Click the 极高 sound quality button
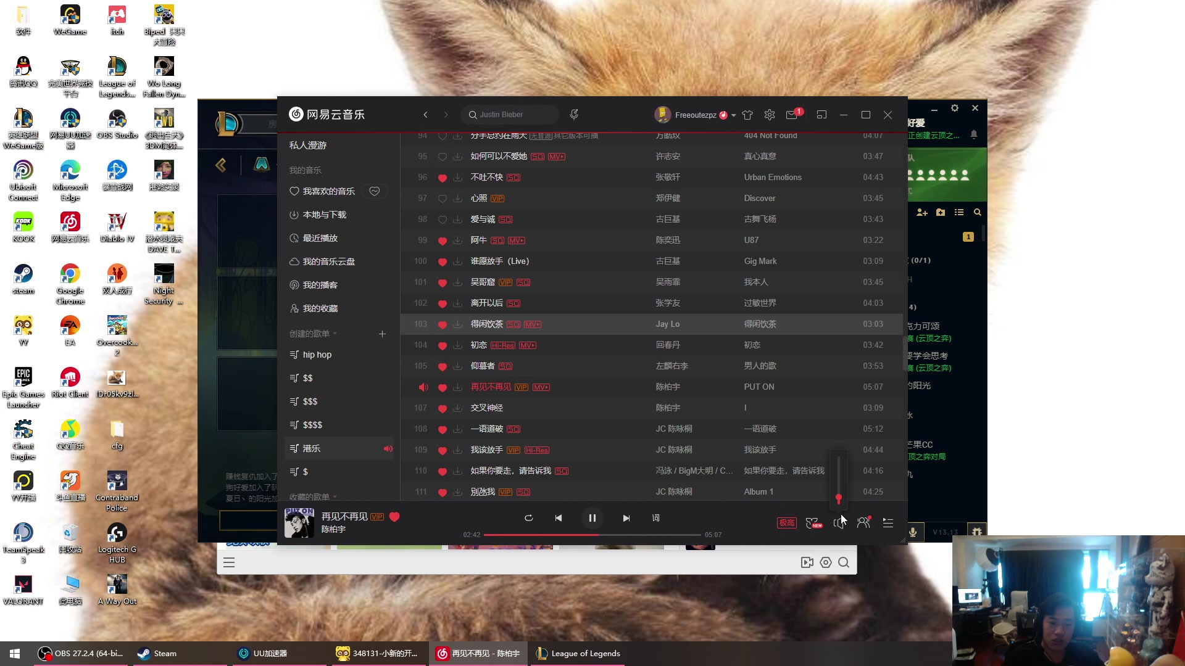The height and width of the screenshot is (666, 1185). [786, 523]
